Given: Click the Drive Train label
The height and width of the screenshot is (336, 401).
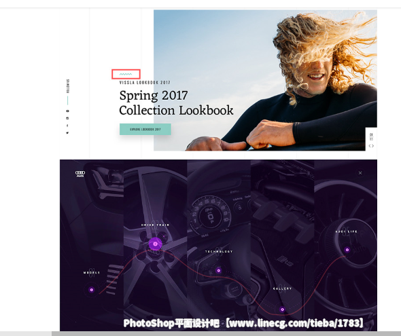Looking at the screenshot, I should pos(155,225).
